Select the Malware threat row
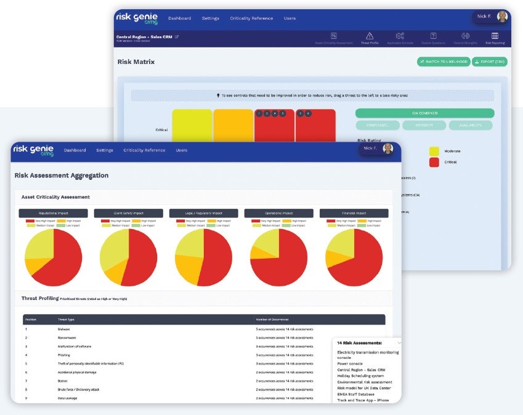 [204, 329]
